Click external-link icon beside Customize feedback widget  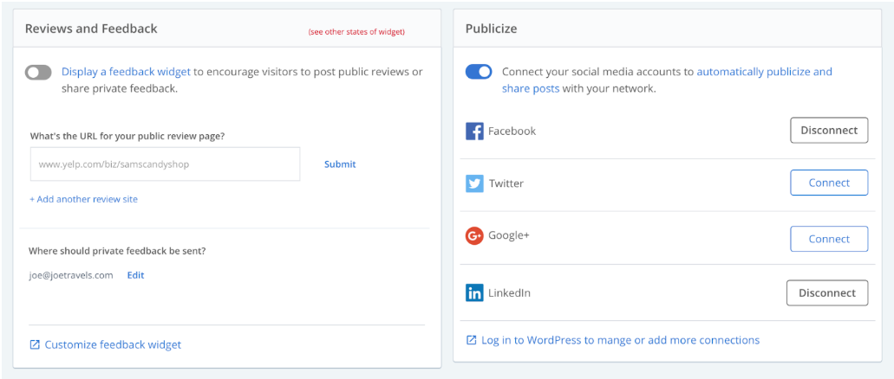coord(34,345)
